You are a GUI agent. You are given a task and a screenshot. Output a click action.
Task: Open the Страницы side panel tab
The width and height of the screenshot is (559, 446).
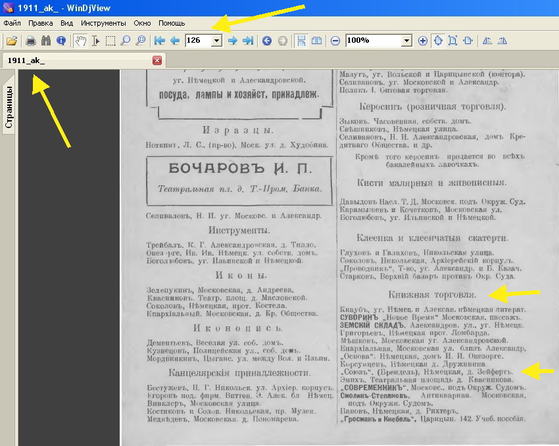coord(9,107)
